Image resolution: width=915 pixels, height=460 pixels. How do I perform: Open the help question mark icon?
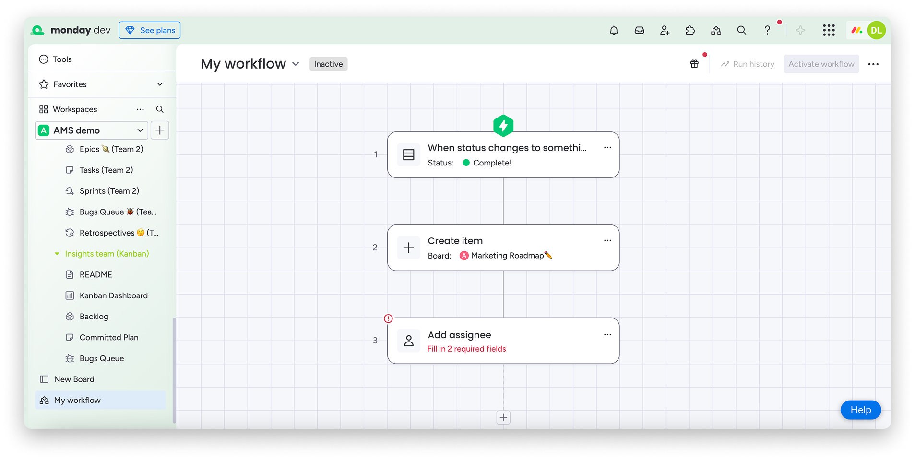767,30
